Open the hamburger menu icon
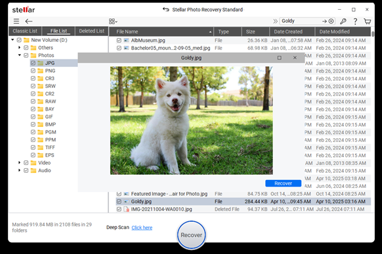Screen dimensions: 382x254 click(x=16, y=21)
